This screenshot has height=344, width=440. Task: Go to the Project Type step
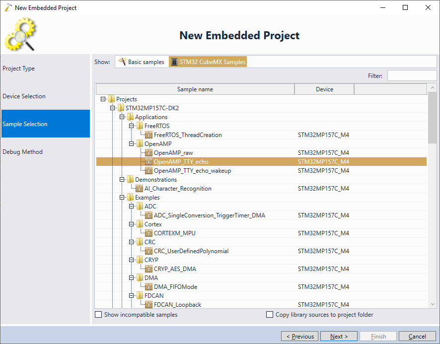46,69
